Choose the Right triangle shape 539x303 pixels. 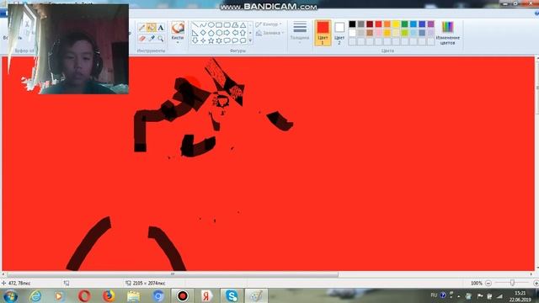(x=195, y=33)
